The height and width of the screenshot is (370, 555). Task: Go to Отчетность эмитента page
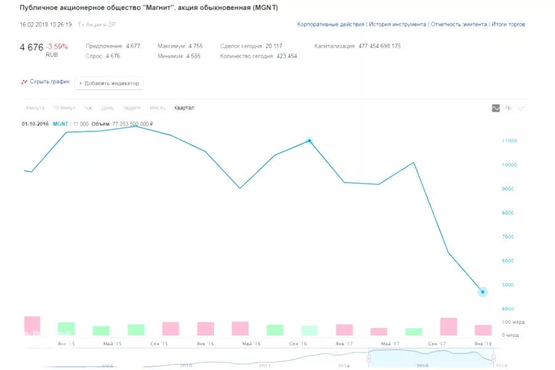[459, 25]
